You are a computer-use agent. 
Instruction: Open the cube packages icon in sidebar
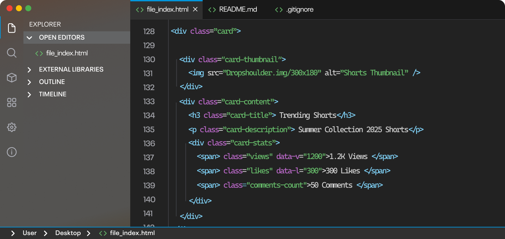click(12, 77)
